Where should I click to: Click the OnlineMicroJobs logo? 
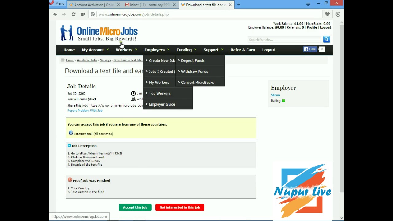[x=99, y=33]
